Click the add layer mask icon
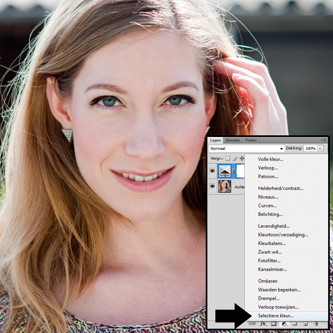Viewport: 333px width, 333px height. pos(273,324)
